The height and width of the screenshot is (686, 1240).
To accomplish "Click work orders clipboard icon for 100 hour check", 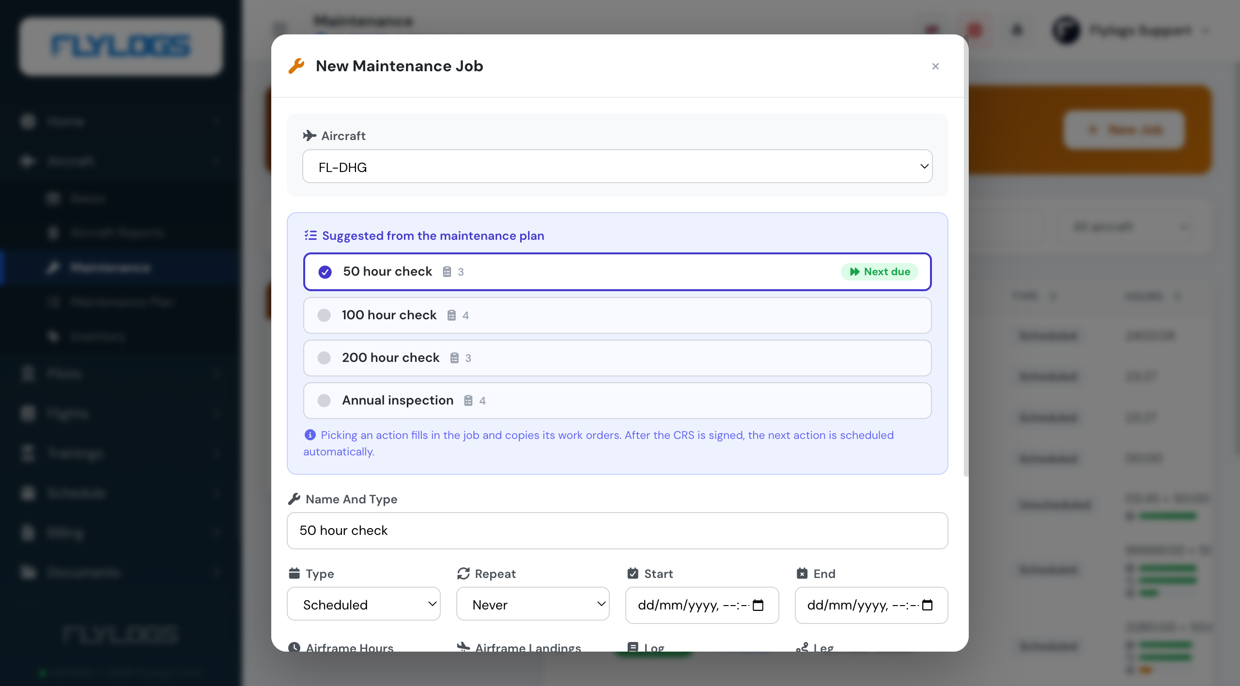I will 451,315.
